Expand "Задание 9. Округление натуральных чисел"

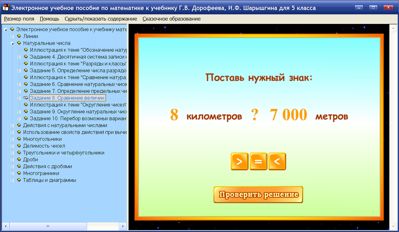coord(19,111)
